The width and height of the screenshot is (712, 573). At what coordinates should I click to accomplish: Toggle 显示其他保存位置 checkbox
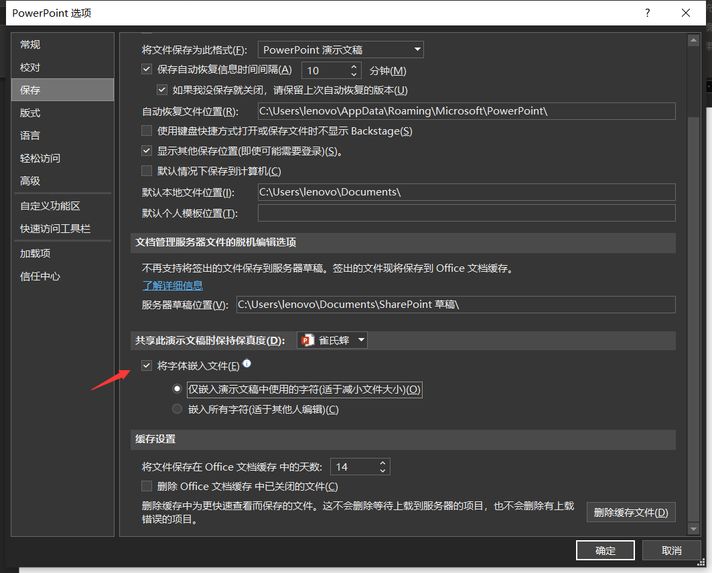[x=147, y=151]
